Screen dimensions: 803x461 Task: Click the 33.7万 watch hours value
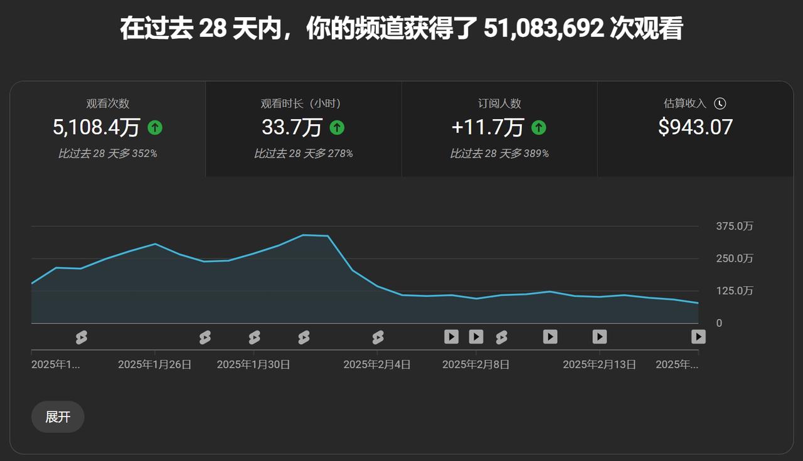[292, 127]
